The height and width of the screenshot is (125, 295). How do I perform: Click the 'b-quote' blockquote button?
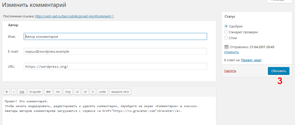pos(35,92)
